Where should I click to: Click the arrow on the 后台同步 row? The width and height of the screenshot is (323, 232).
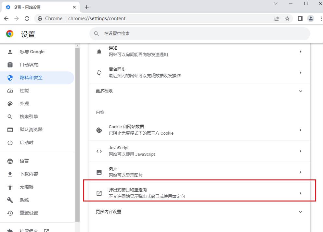[301, 73]
